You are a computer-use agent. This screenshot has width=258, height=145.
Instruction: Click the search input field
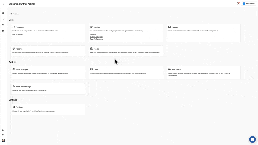pyautogui.click(x=126, y=14)
